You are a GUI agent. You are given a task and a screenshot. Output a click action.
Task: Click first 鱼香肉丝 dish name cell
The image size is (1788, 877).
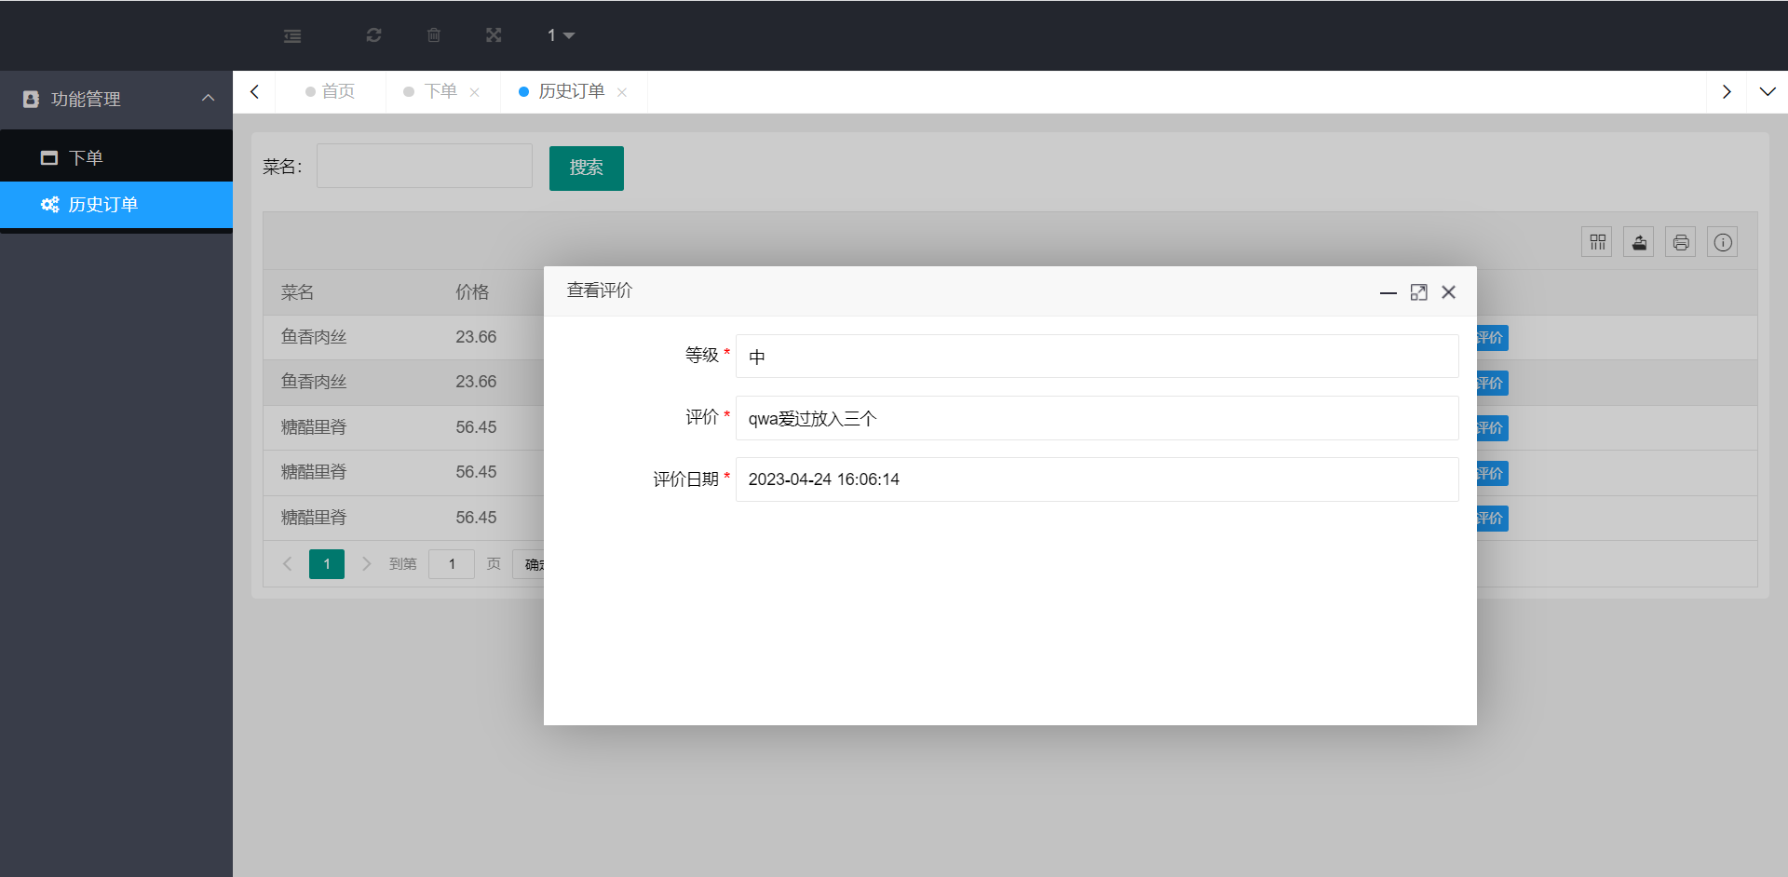[314, 337]
